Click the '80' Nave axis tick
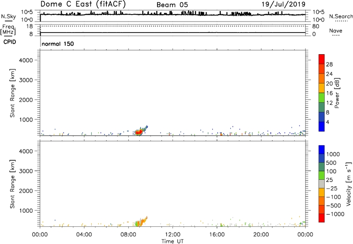 [315, 26]
